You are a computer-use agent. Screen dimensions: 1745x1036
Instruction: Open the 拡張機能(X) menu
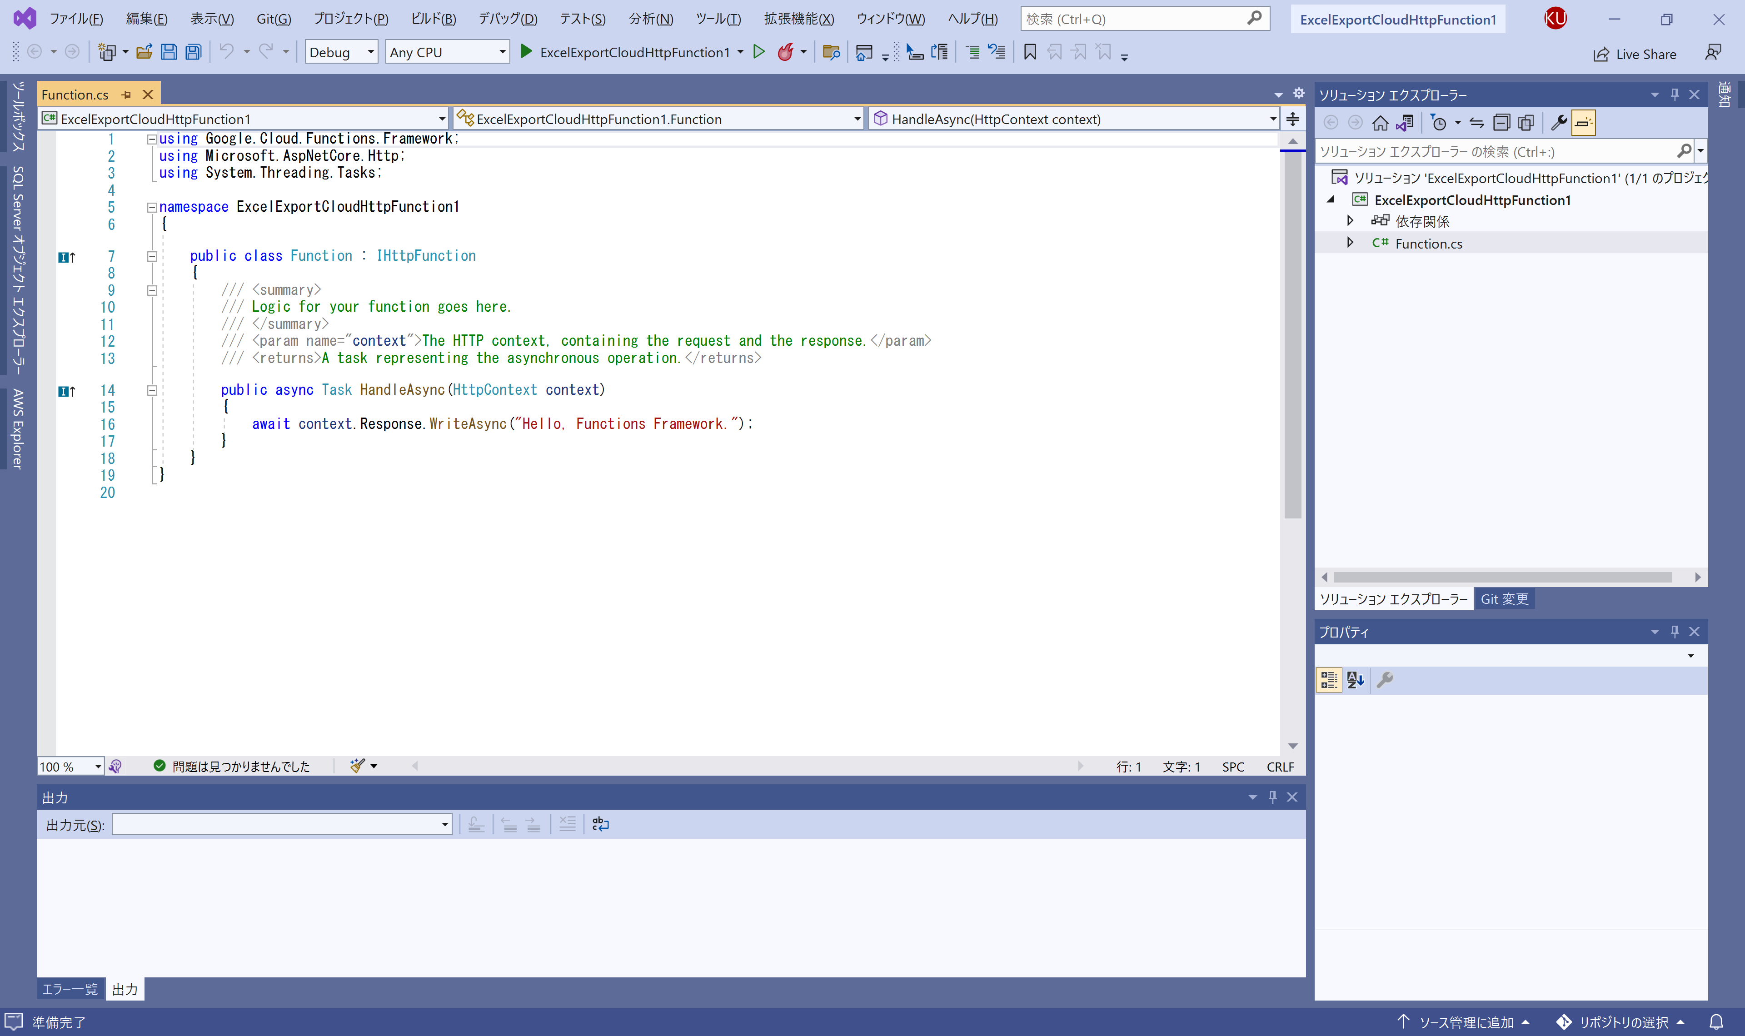tap(798, 19)
